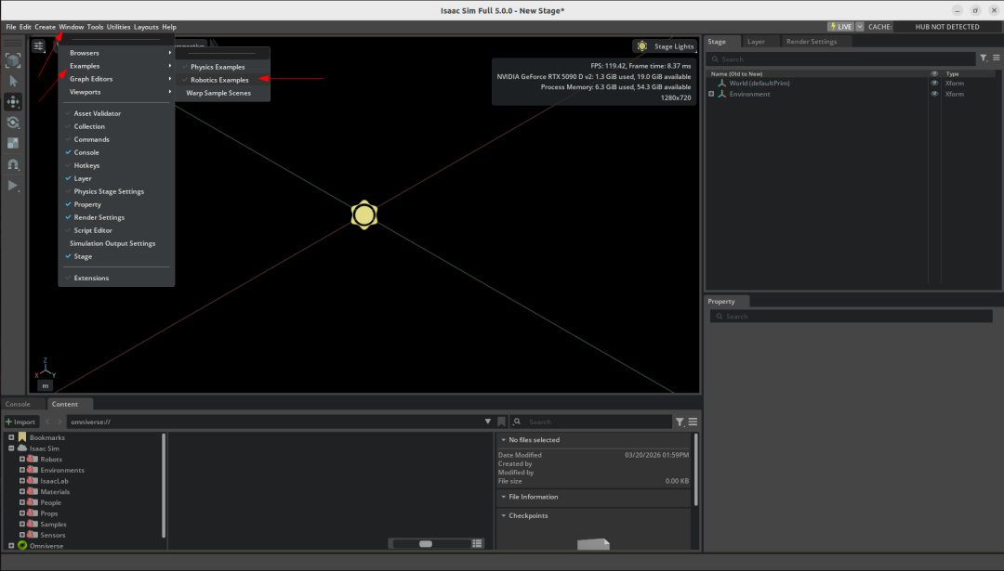
Task: Toggle visibility eye of Environment prim
Action: [934, 94]
